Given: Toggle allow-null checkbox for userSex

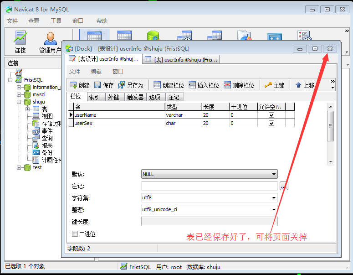Looking at the screenshot, I should tap(271, 123).
